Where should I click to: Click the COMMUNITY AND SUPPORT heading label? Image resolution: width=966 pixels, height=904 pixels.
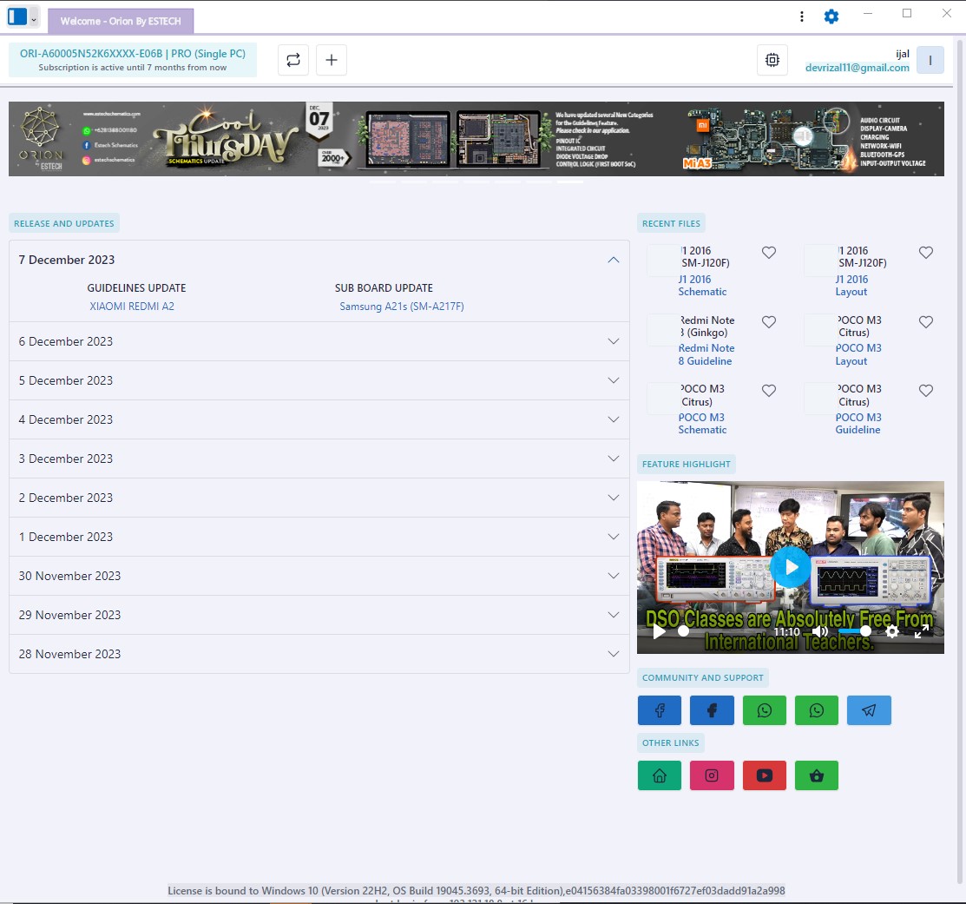[702, 678]
